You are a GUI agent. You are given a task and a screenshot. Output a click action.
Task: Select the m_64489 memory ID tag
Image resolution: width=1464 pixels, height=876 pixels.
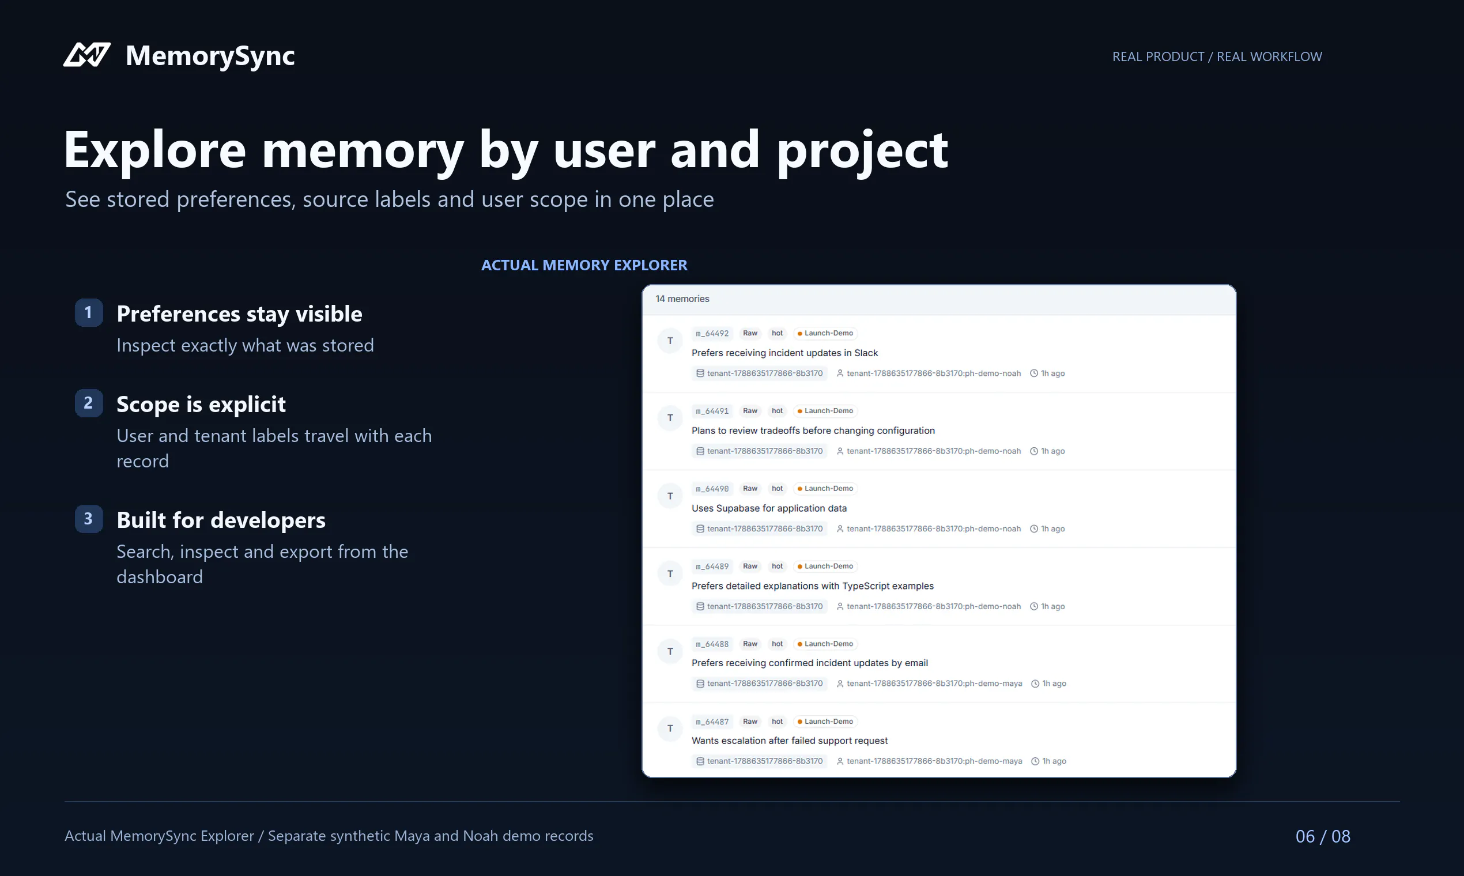tap(712, 566)
